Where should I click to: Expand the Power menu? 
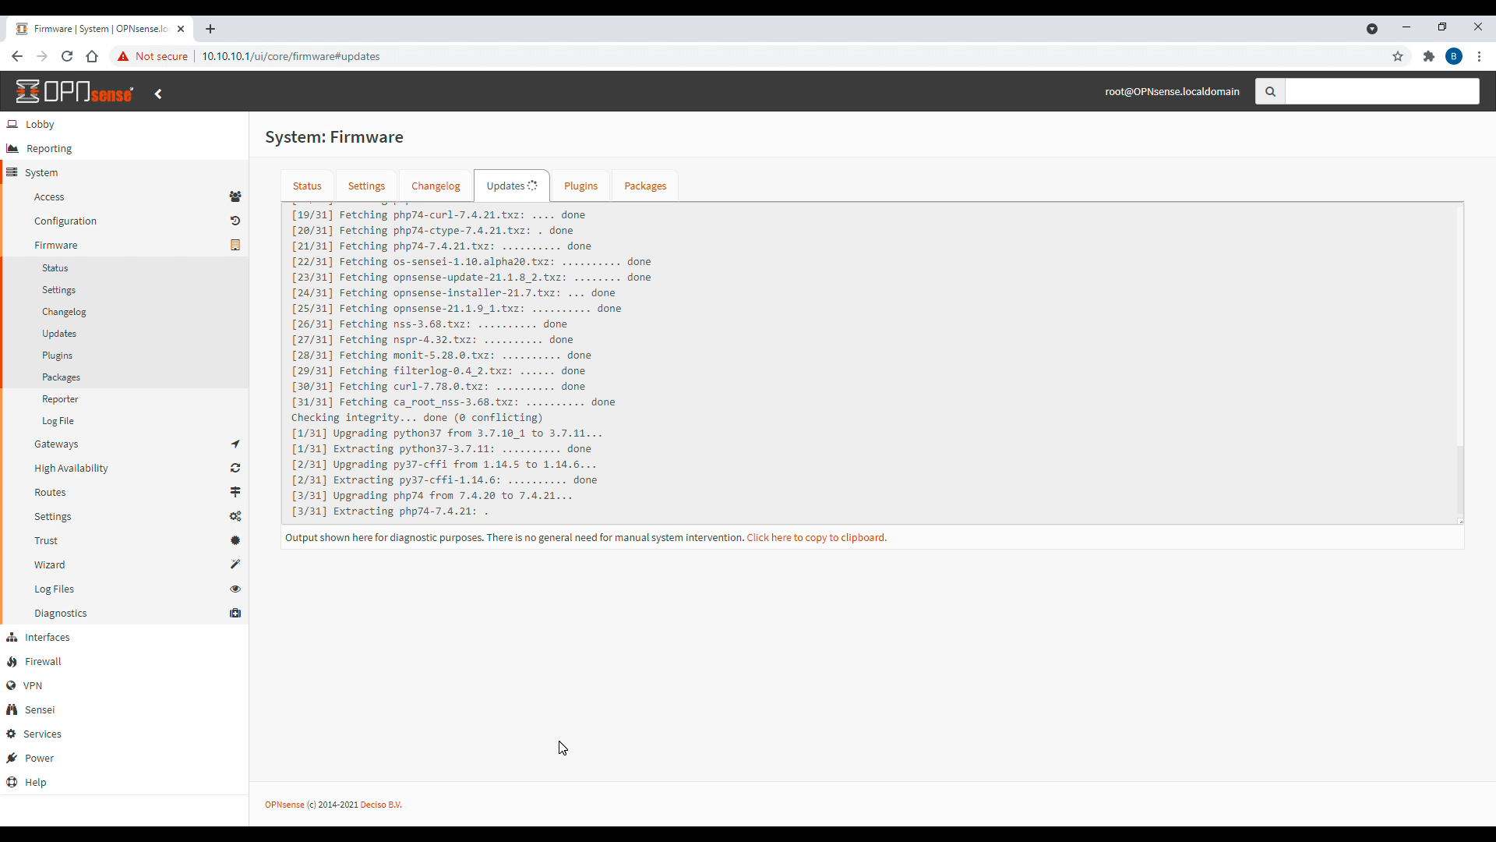point(125,759)
